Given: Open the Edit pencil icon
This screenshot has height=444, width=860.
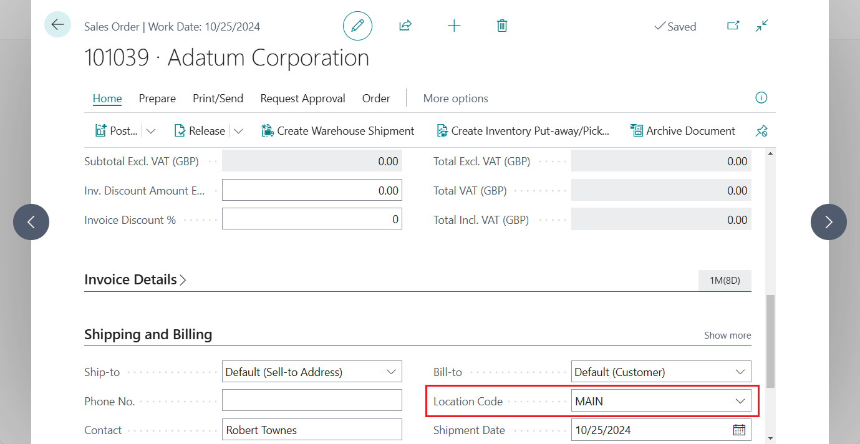Looking at the screenshot, I should [x=357, y=26].
